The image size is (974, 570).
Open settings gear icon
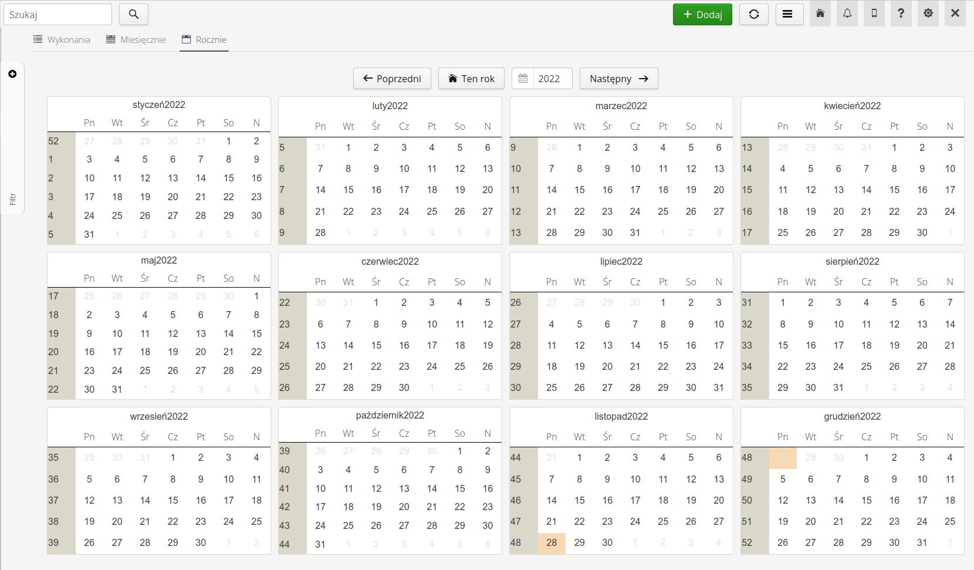(x=928, y=14)
